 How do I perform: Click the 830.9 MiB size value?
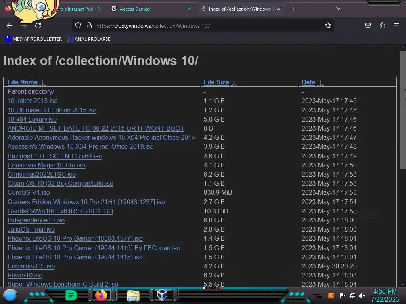click(218, 193)
